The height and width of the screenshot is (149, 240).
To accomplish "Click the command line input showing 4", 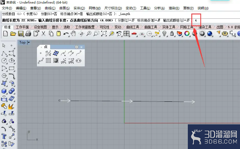I will [x=196, y=20].
